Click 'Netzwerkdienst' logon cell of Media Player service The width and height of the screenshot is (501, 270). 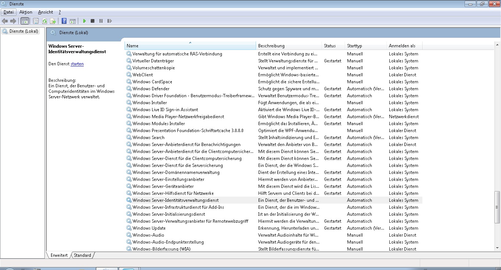tap(404, 117)
